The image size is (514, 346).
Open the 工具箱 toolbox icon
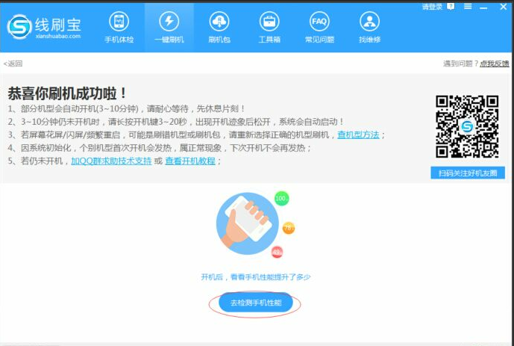(269, 27)
